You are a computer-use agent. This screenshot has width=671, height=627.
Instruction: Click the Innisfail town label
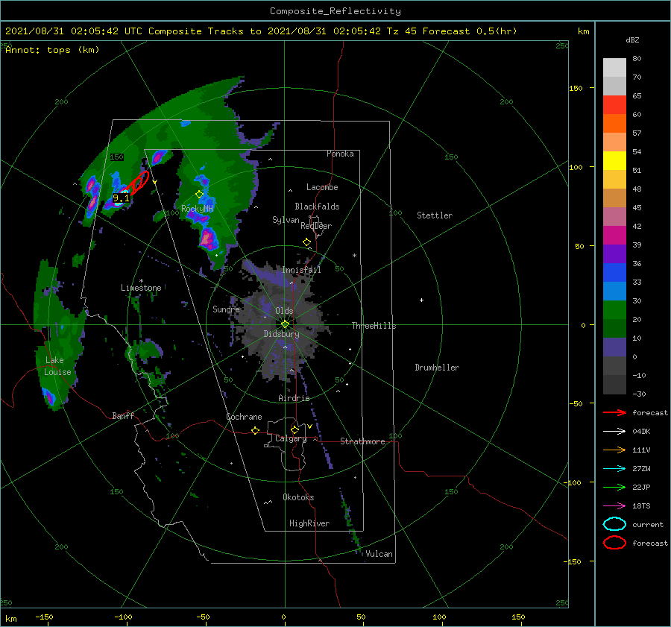click(301, 270)
